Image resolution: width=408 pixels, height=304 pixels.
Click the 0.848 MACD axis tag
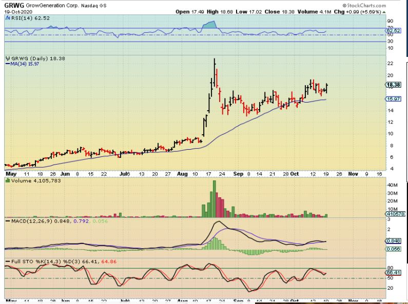point(394,241)
